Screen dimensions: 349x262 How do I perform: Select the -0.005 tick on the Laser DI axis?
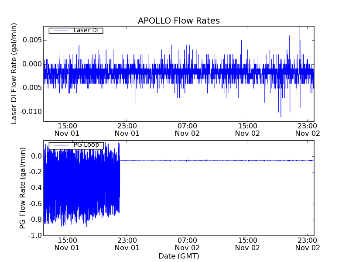click(x=31, y=88)
